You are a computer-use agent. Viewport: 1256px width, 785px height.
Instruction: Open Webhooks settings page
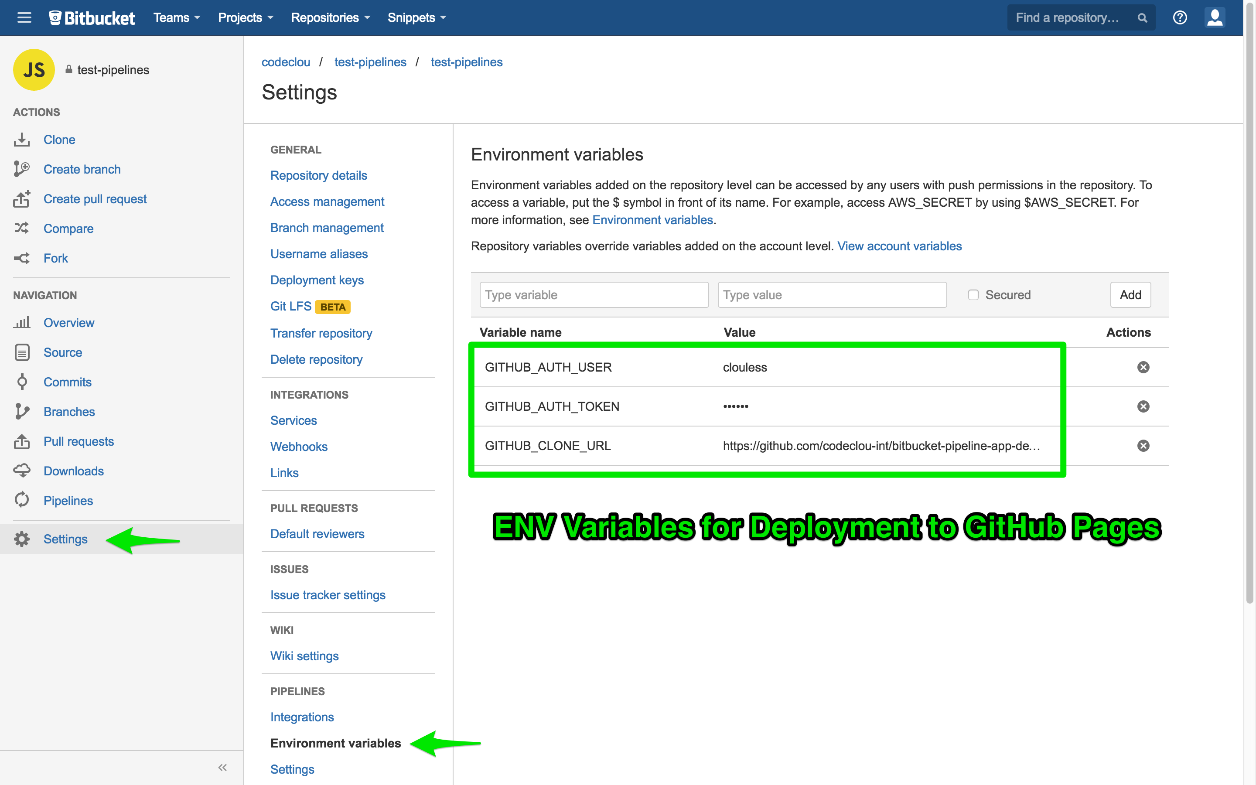(298, 447)
